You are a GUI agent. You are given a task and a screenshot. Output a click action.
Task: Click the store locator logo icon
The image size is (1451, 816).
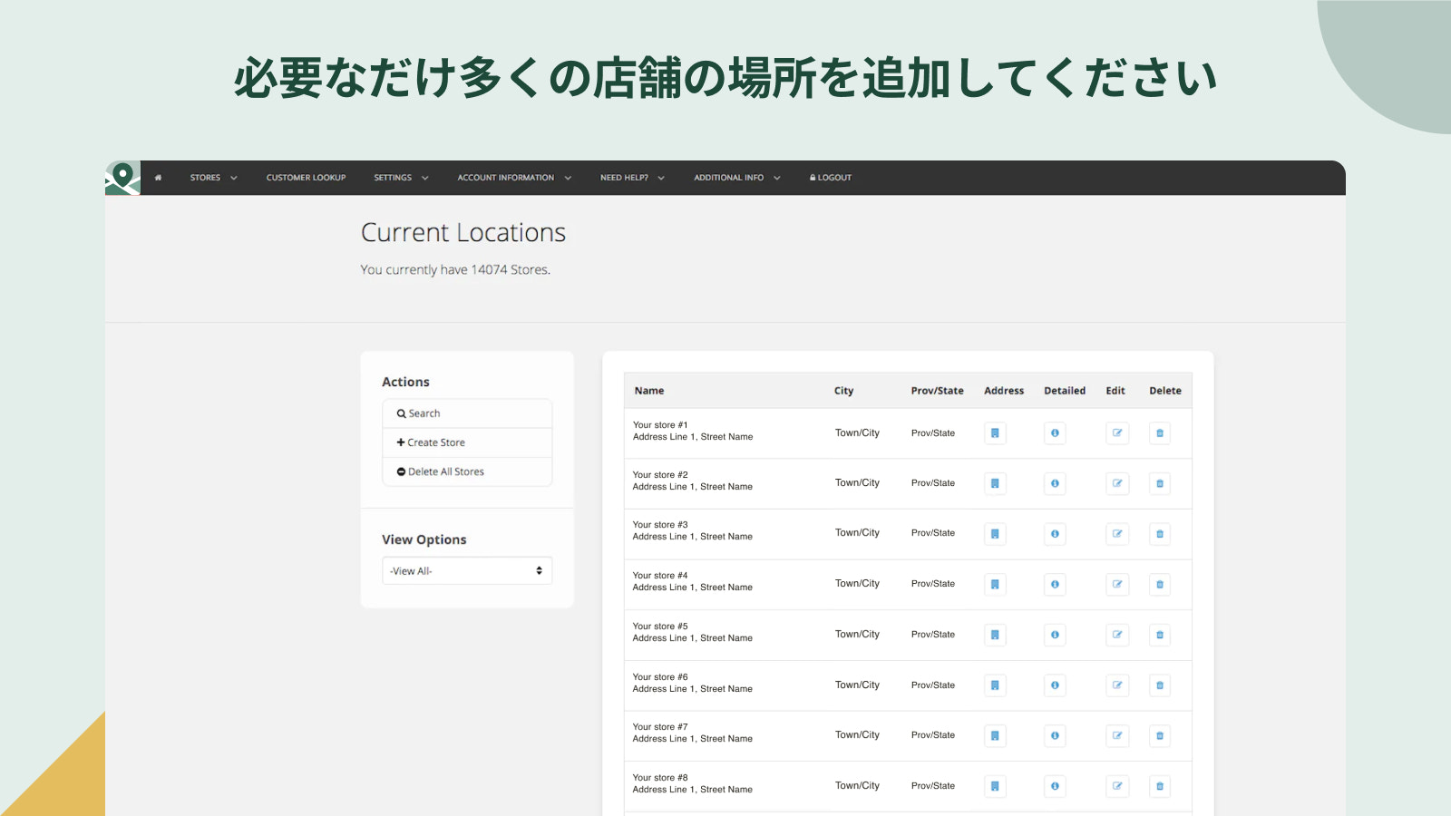click(122, 178)
